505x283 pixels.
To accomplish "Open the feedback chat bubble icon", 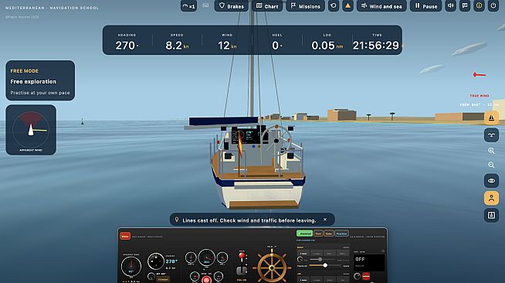I will coord(465,5).
